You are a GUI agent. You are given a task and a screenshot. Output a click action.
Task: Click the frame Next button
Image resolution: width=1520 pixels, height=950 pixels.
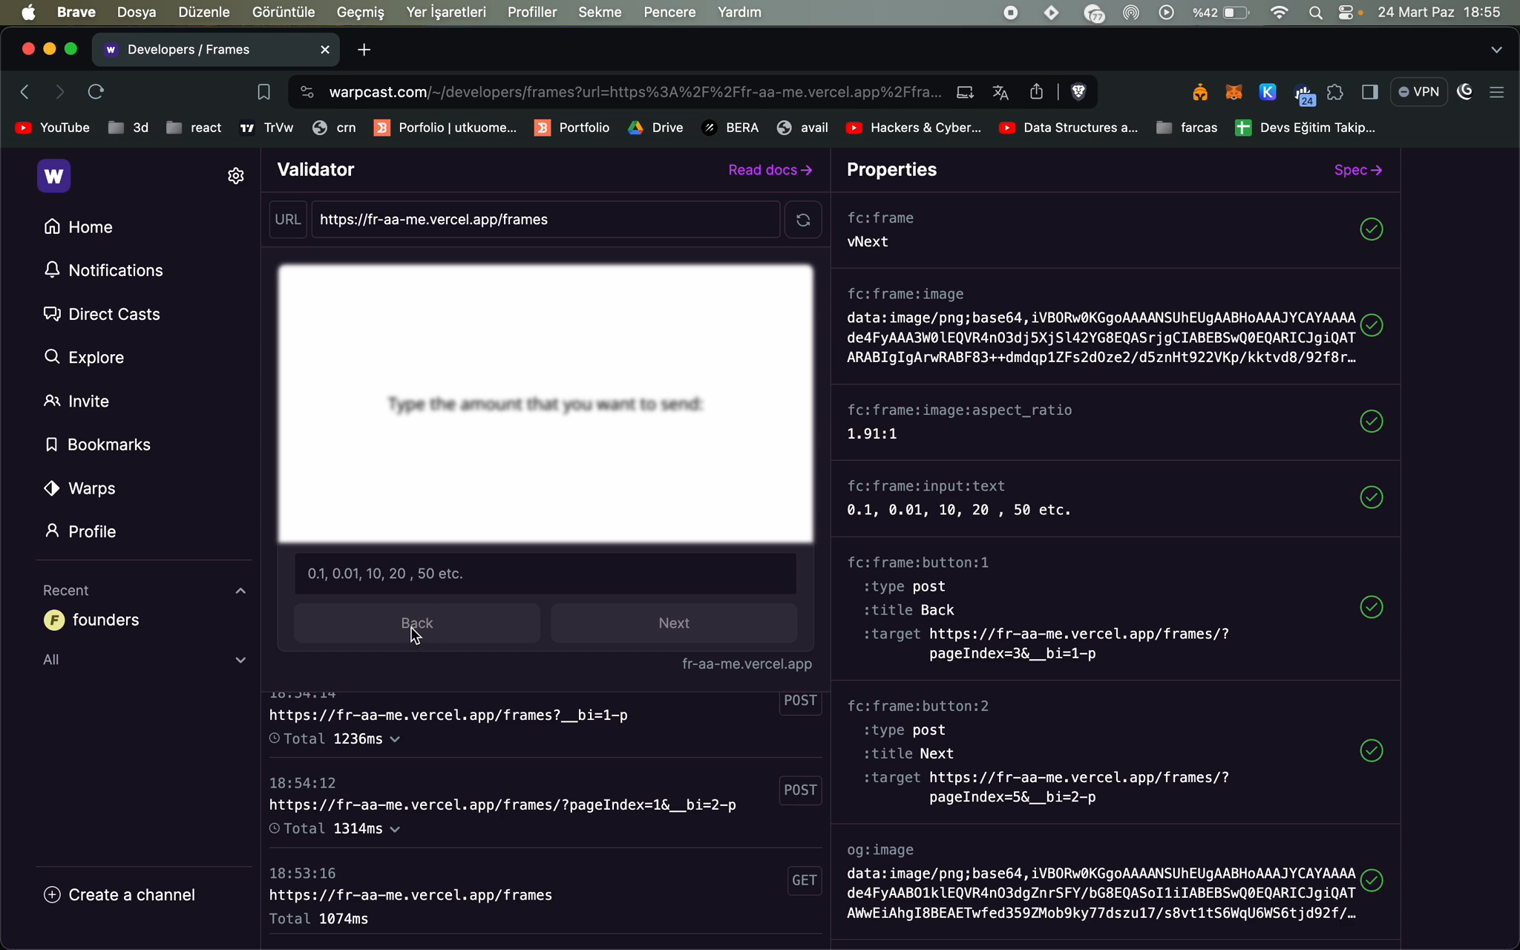point(674,623)
